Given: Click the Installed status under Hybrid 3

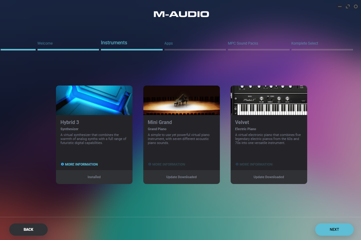Looking at the screenshot, I should click(x=94, y=177).
